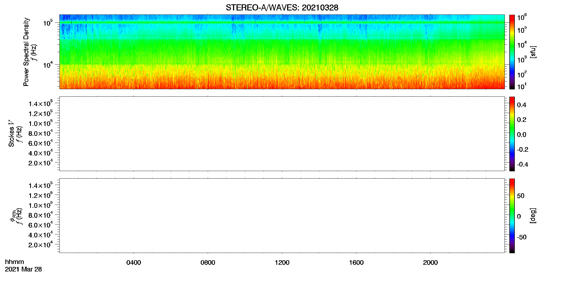The height and width of the screenshot is (290, 564).
Task: Click the empty Stokes V panel
Action: (x=282, y=133)
